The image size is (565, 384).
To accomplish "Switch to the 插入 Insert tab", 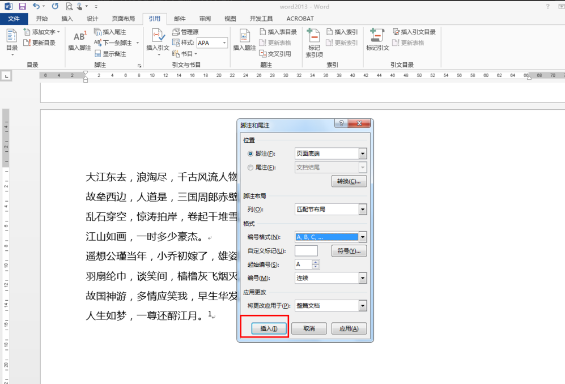I will click(x=67, y=19).
